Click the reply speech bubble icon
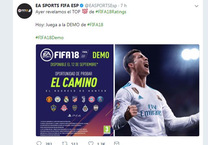 (x=39, y=143)
